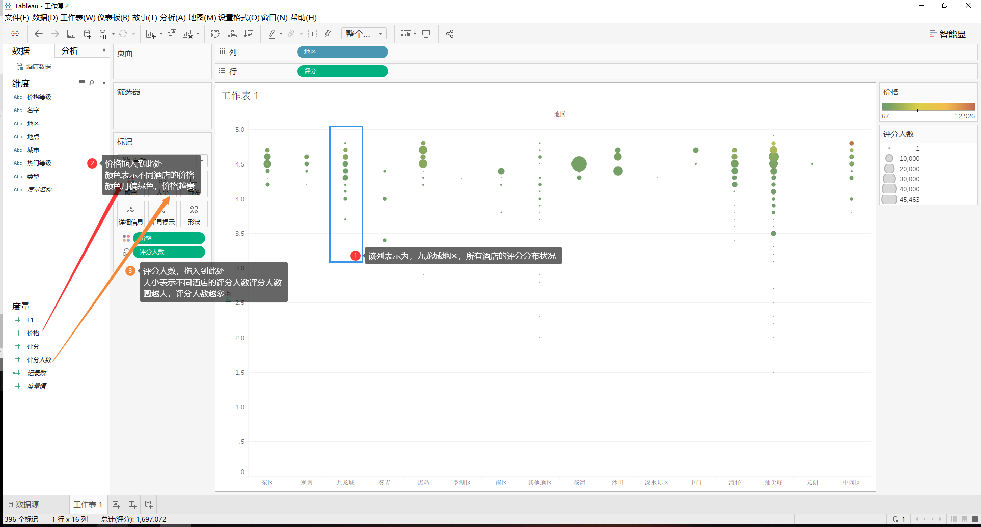Screen dimensions: 981x527
Task: Open the dimensions pane menu arrow
Action: 104,82
